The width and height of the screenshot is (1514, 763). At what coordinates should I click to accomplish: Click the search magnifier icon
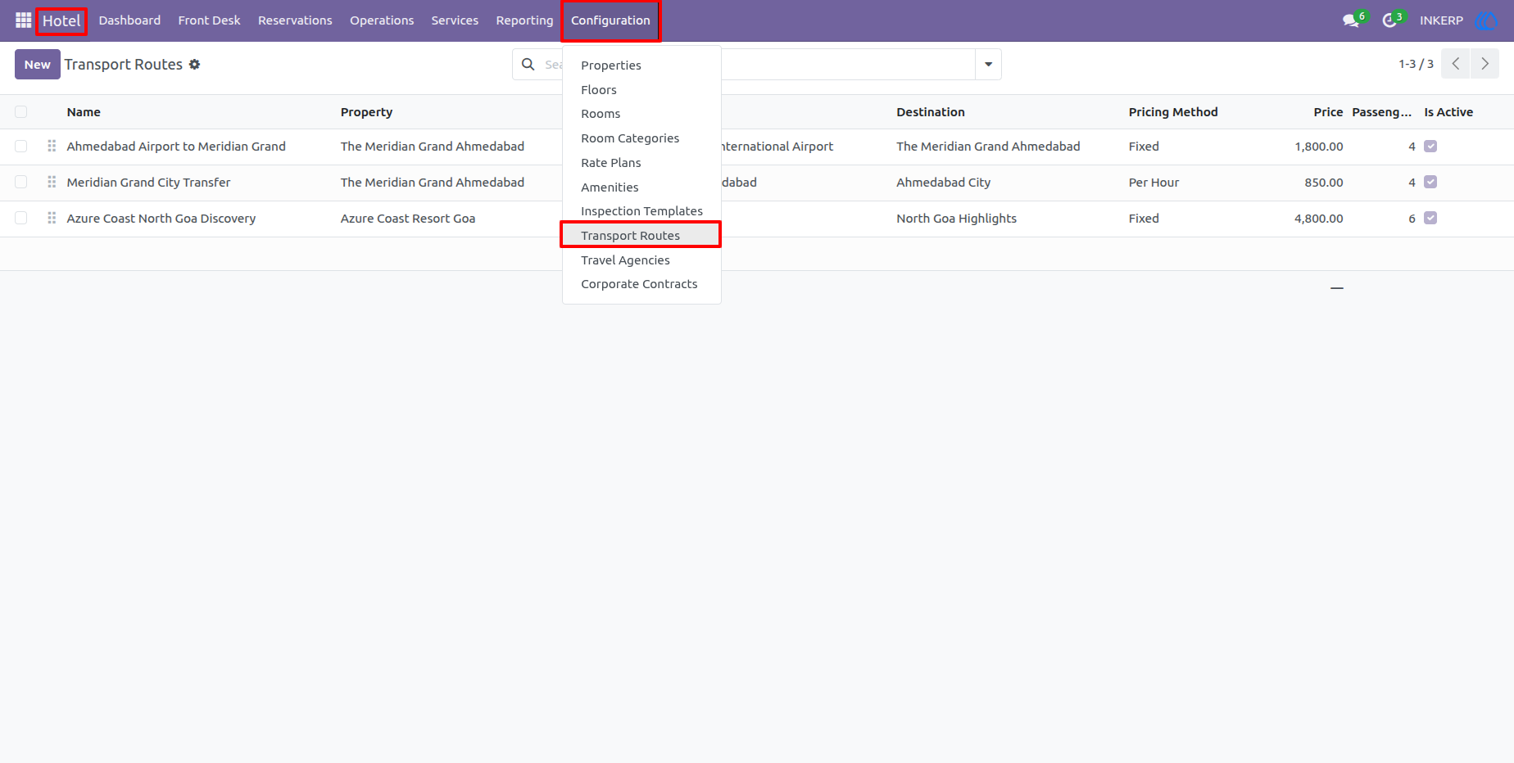click(528, 64)
